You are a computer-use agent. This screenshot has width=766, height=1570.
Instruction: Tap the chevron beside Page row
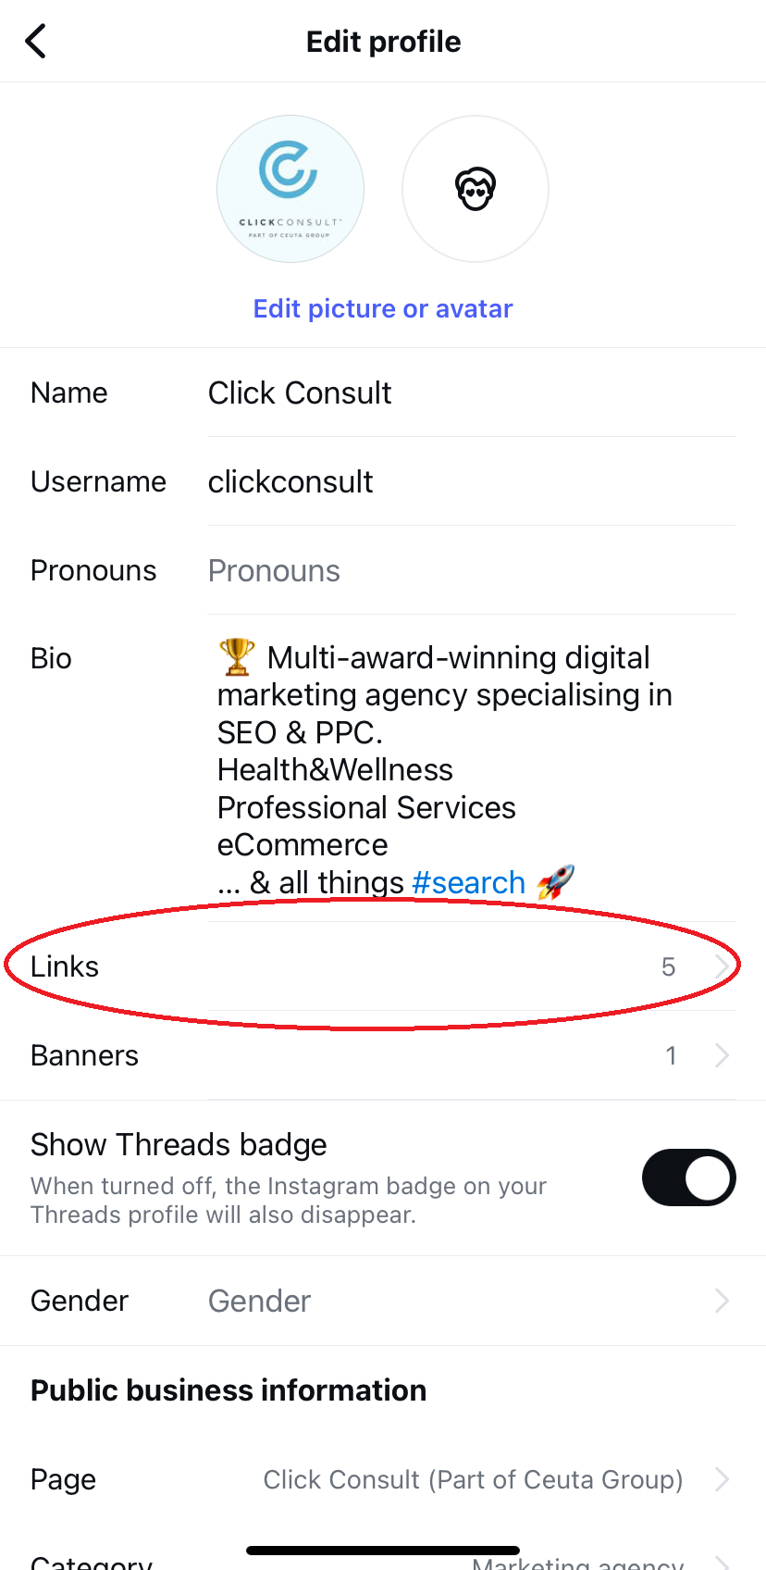[x=723, y=1479]
